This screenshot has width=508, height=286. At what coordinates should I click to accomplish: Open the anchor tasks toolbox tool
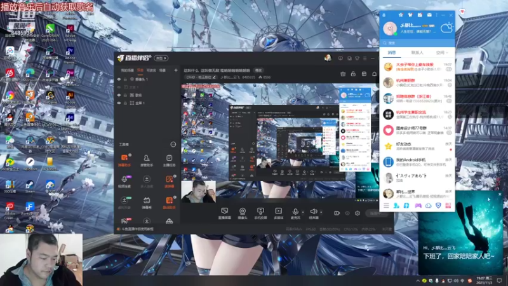click(169, 161)
